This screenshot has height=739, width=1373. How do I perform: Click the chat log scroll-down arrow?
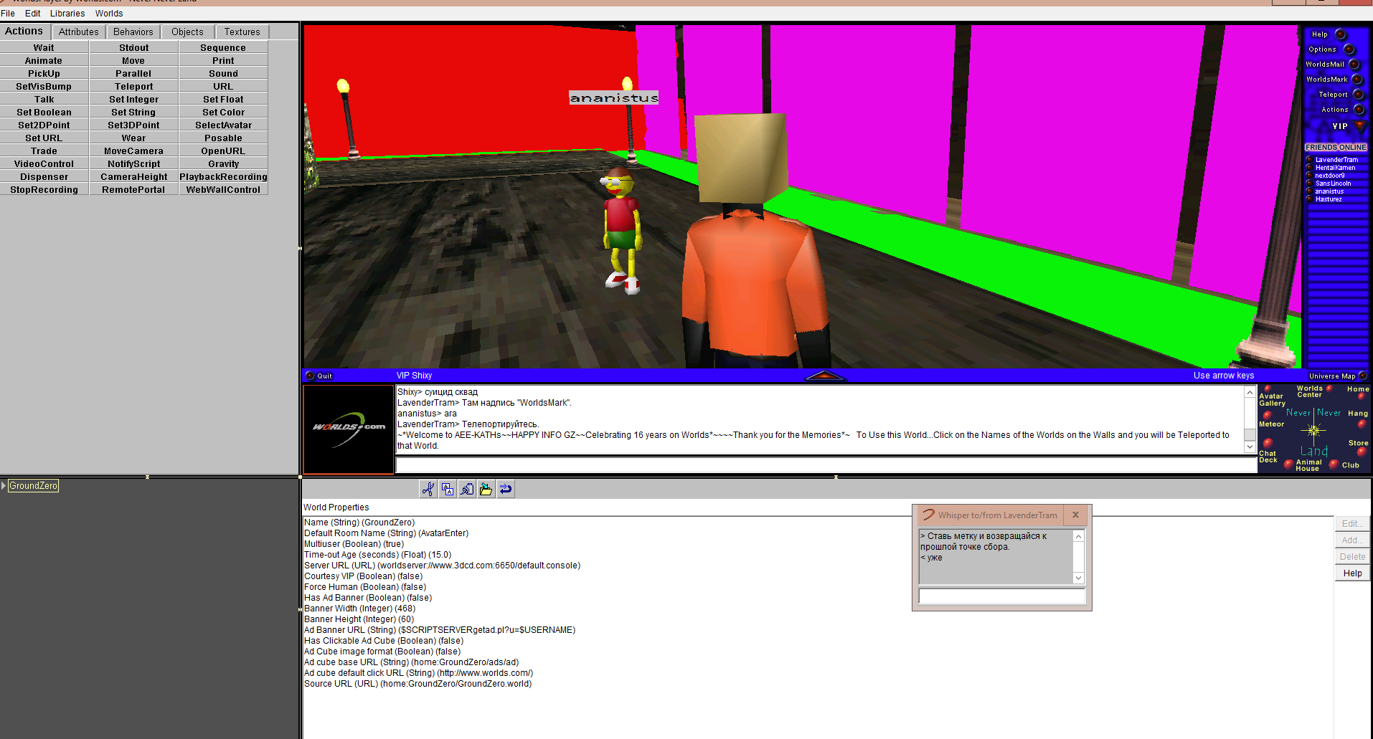tap(1250, 447)
